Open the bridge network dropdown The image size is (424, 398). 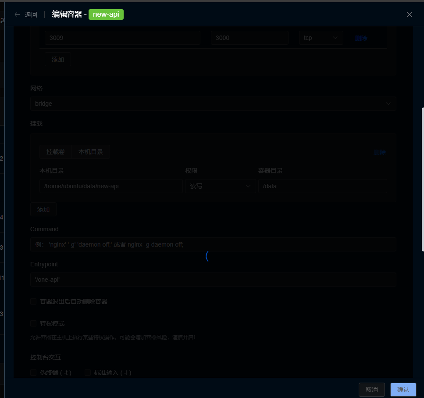tap(213, 104)
